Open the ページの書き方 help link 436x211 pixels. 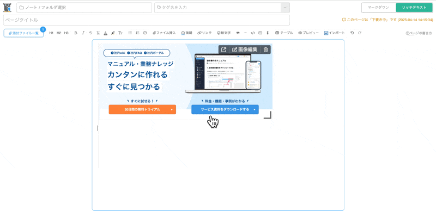click(x=419, y=33)
